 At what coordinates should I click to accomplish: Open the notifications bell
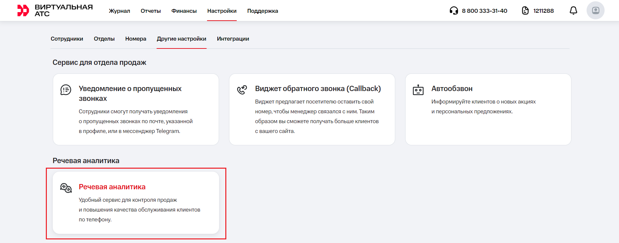573,11
